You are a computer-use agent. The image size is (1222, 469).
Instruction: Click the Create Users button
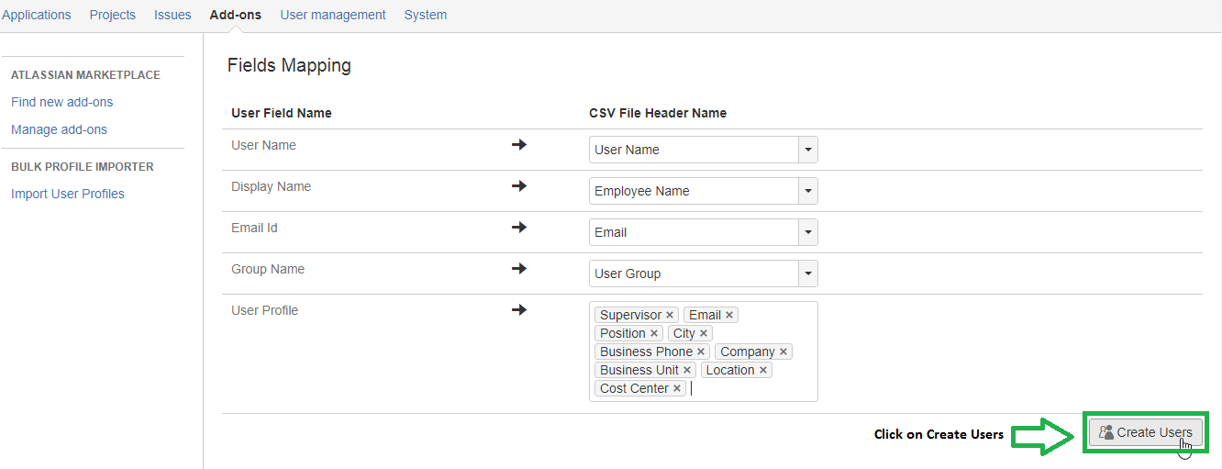(1145, 432)
